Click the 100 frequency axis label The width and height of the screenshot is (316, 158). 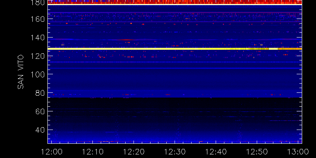coord(38,74)
